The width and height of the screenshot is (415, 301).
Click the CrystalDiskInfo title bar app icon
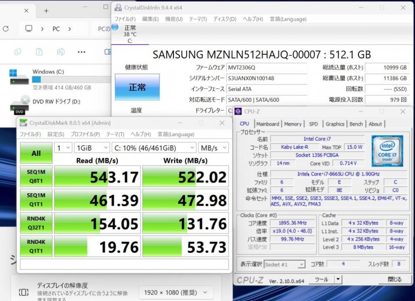(x=118, y=8)
